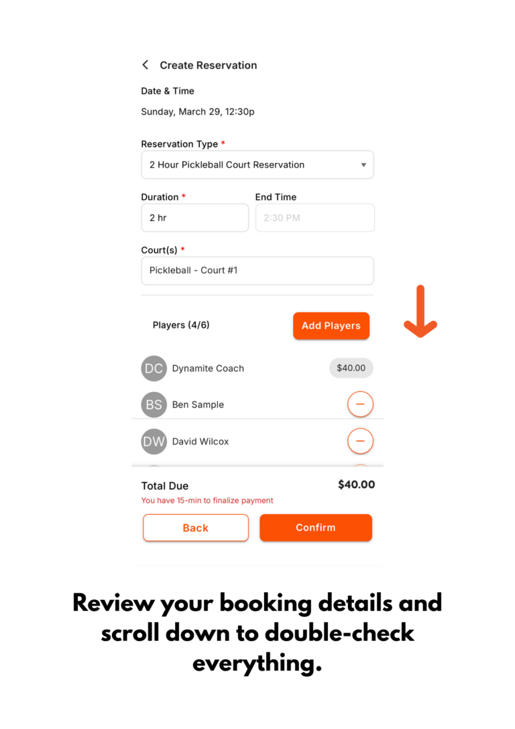This screenshot has width=515, height=729.
Task: Click the BS avatar for Ben Sample
Action: (154, 405)
